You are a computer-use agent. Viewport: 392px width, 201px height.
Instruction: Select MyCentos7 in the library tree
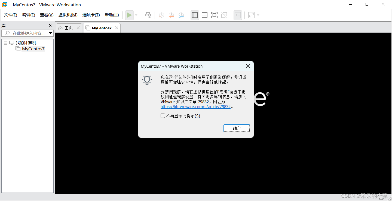click(x=33, y=49)
